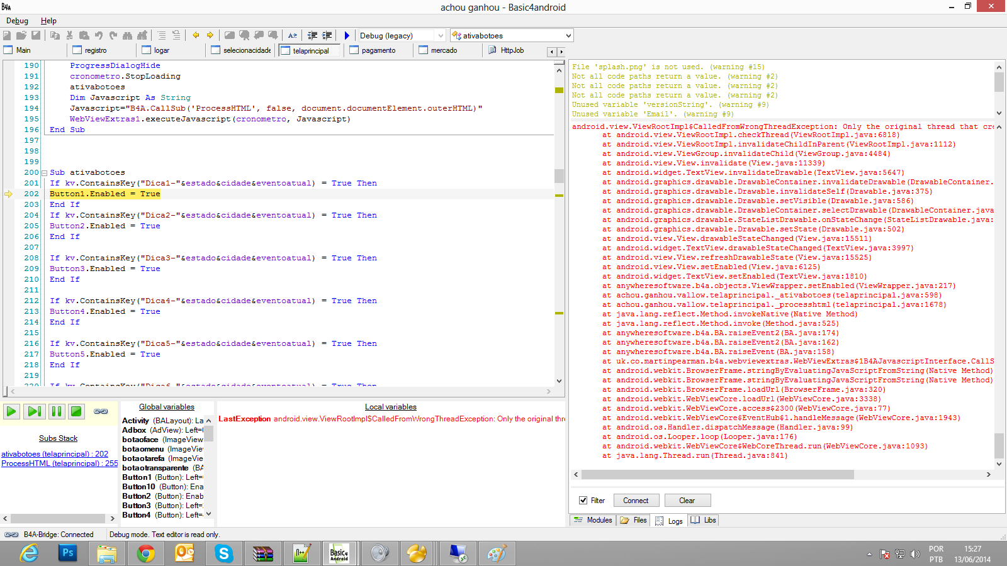Switch to the Libs tab
This screenshot has height=566, width=1007.
coord(704,520)
